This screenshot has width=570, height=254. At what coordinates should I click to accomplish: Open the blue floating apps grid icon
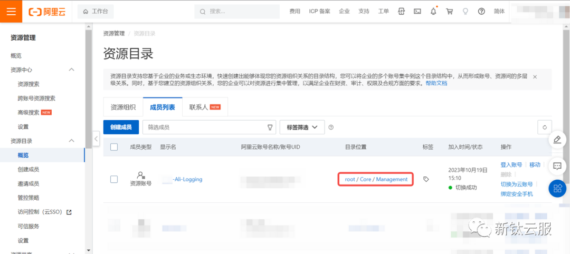[557, 189]
